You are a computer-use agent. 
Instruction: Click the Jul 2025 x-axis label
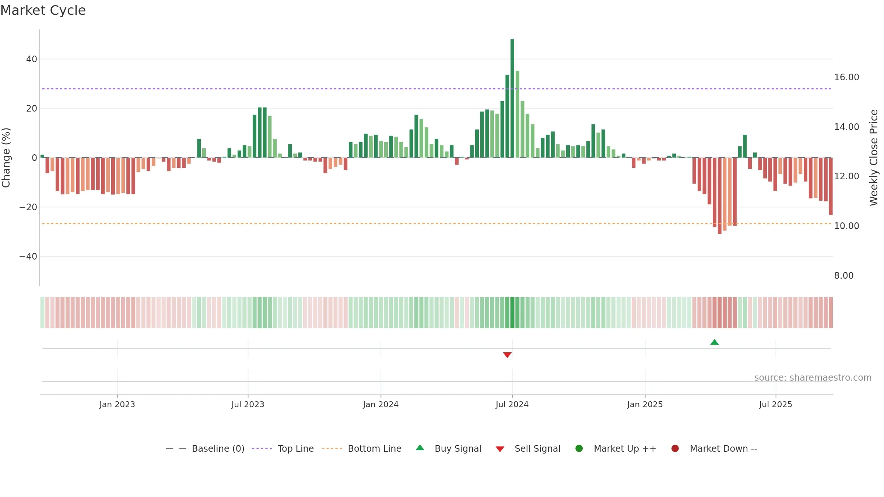[776, 404]
